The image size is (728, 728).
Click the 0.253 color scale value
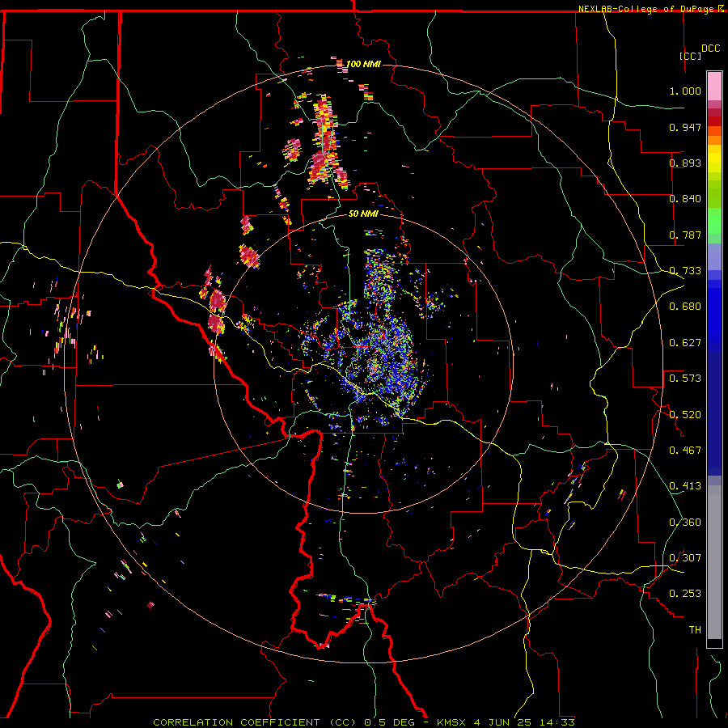pyautogui.click(x=685, y=594)
